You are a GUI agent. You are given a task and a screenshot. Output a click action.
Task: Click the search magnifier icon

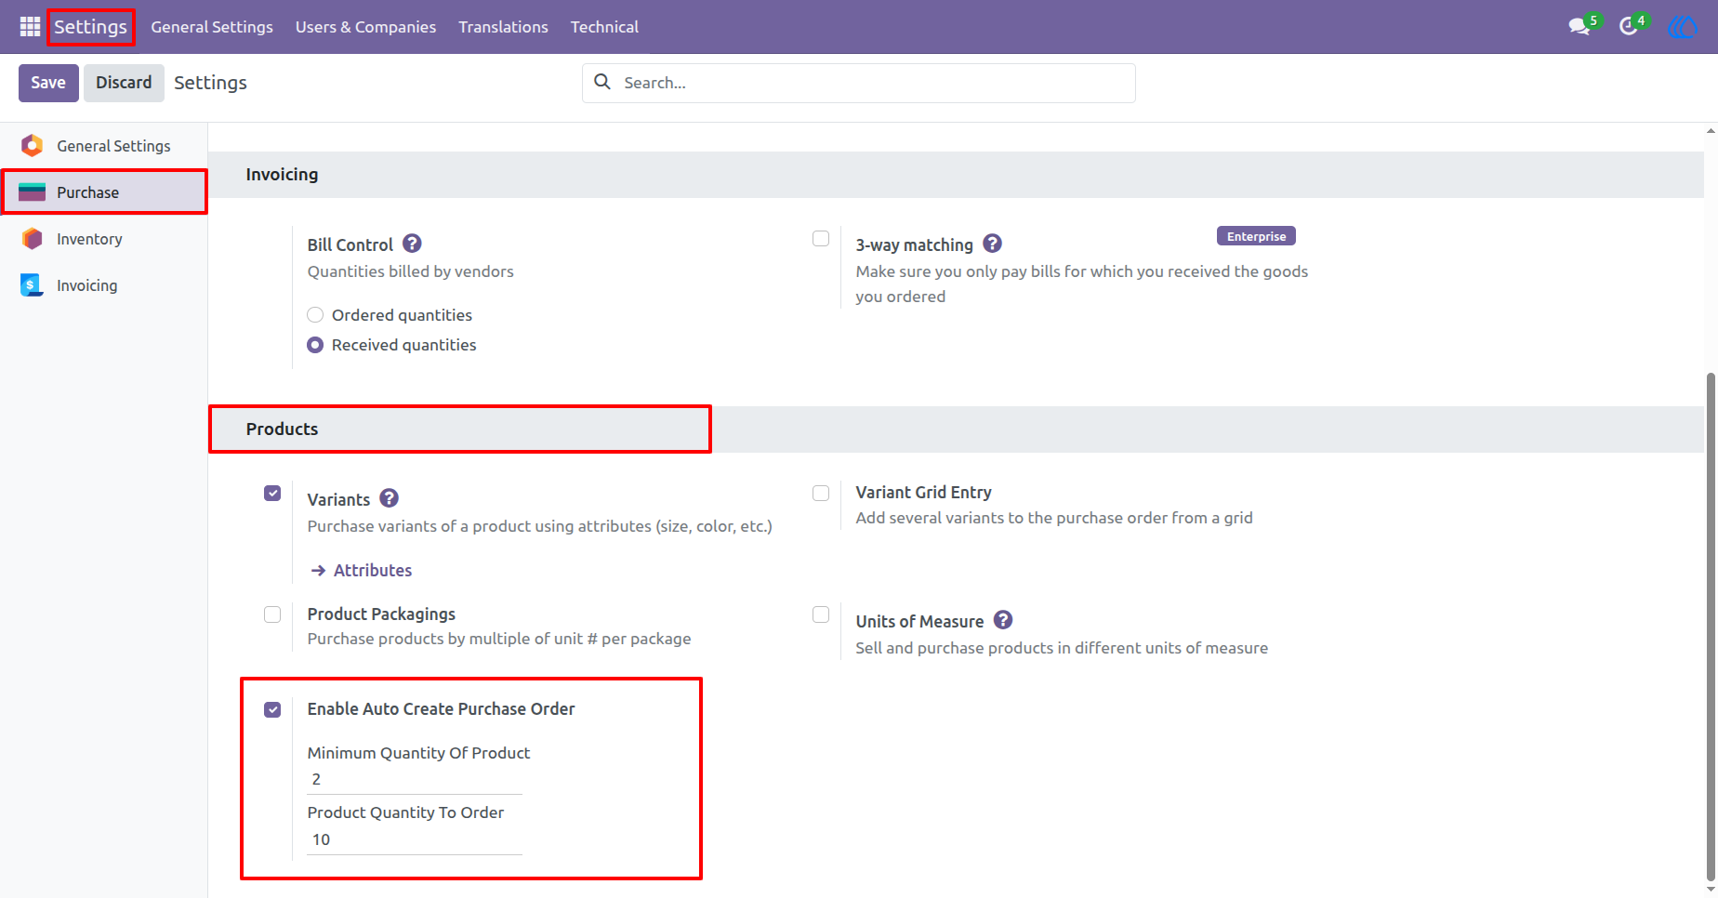click(602, 82)
